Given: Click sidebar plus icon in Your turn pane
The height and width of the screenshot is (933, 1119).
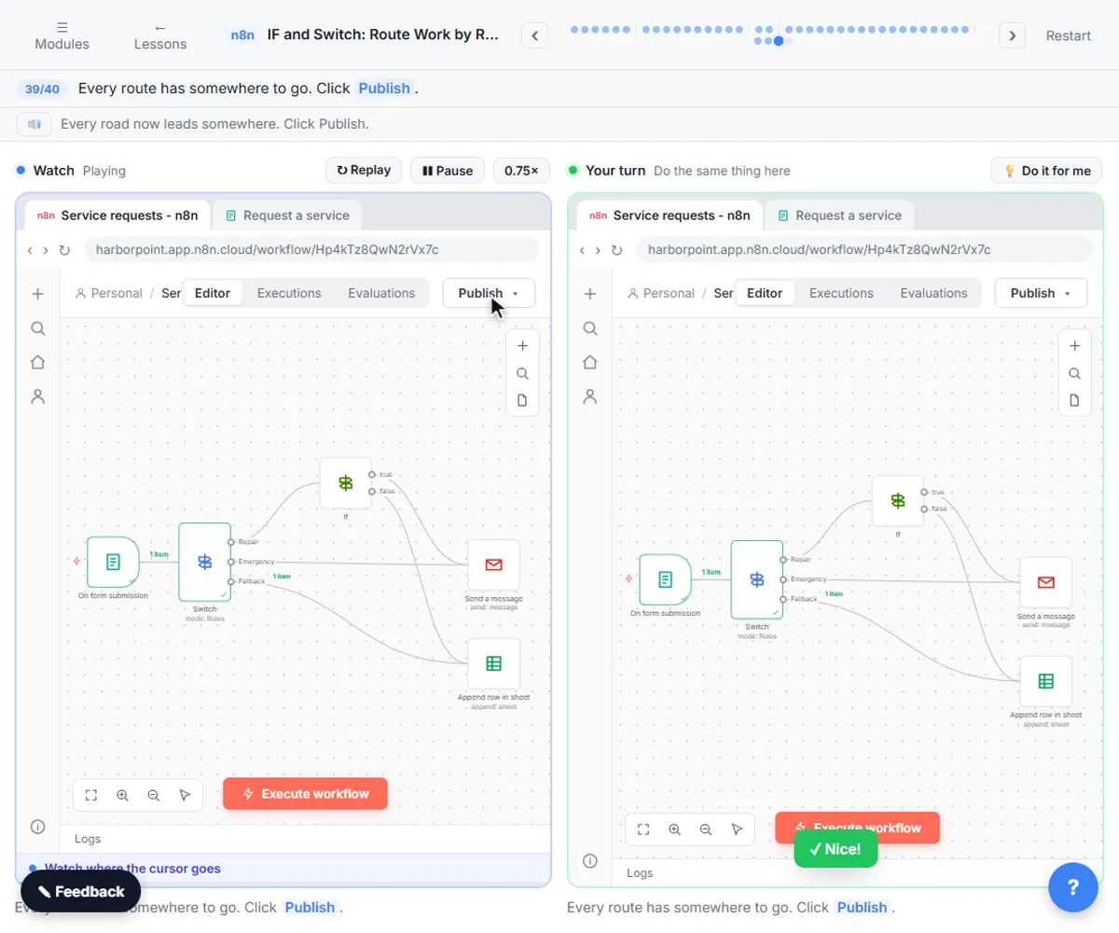Looking at the screenshot, I should coord(589,294).
